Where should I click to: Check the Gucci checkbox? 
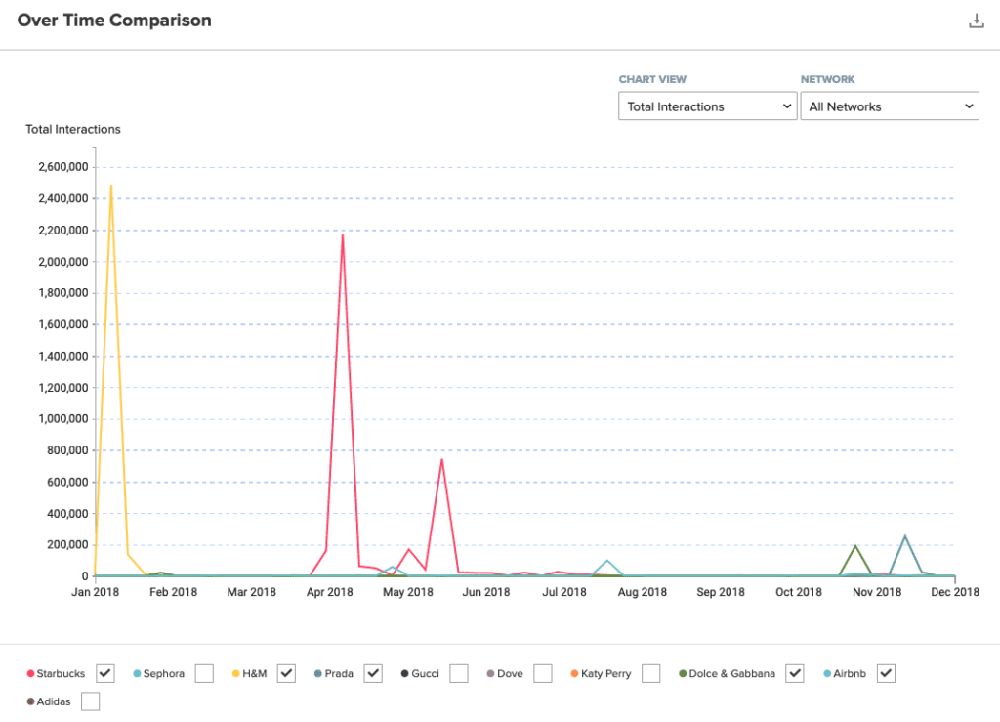click(459, 673)
